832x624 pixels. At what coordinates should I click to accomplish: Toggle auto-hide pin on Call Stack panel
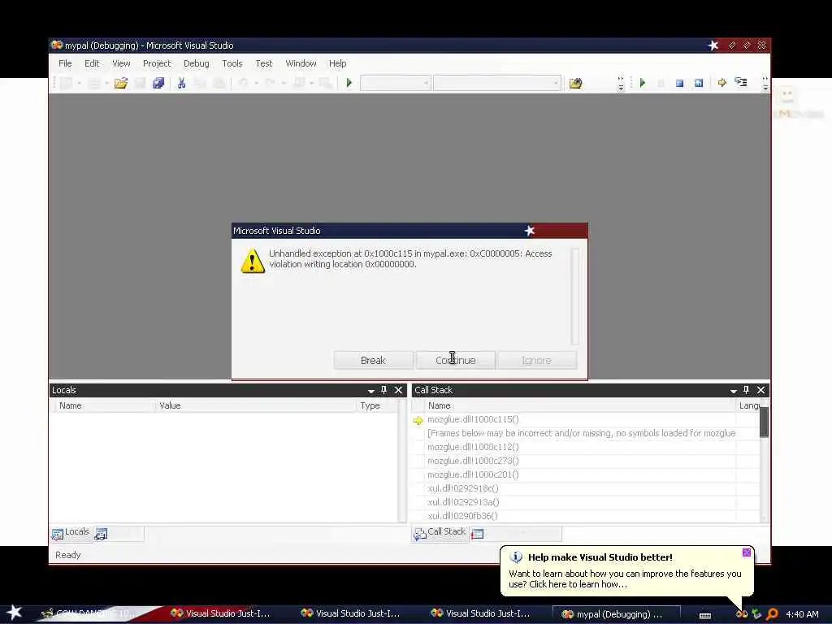tap(746, 390)
